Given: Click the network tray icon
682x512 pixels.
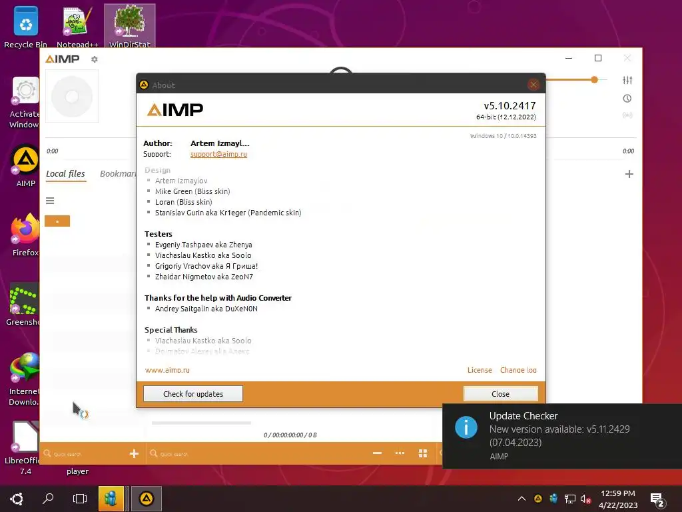Looking at the screenshot, I should 570,499.
